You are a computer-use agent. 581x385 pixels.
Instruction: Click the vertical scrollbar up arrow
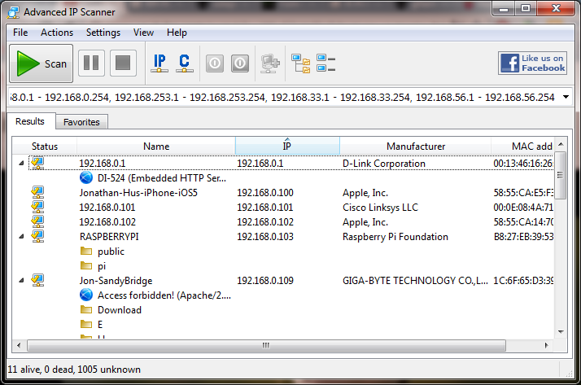click(561, 144)
